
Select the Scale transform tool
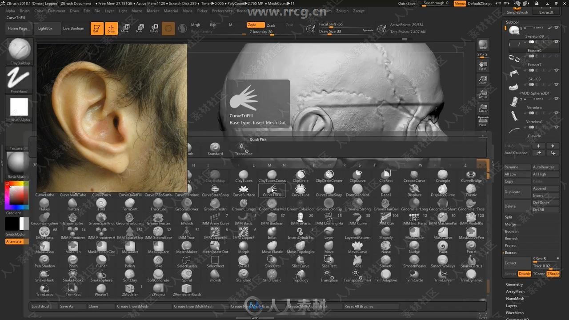[140, 28]
